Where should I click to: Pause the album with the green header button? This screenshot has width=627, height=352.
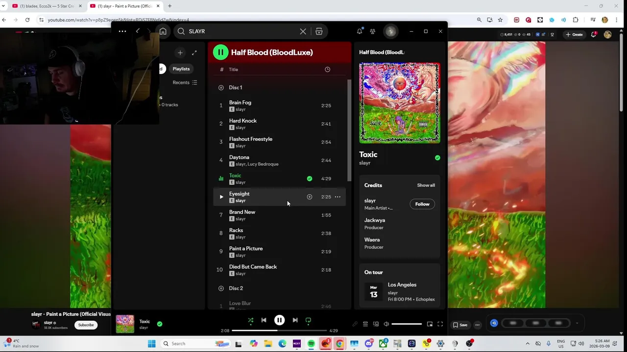point(220,52)
